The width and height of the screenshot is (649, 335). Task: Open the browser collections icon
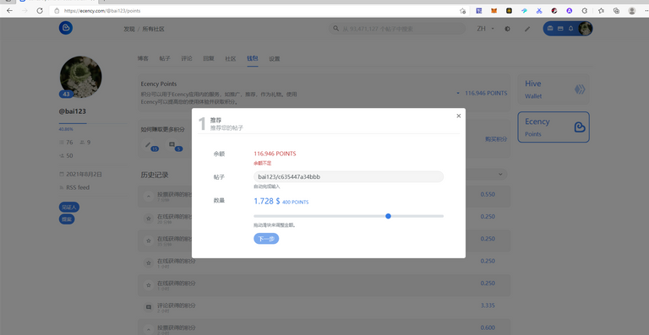coord(616,11)
